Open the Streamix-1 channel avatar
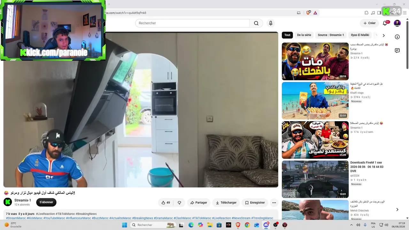 pos(8,202)
